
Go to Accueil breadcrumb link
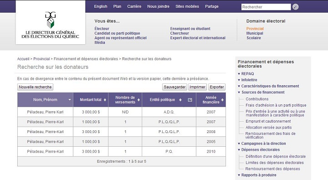(23, 59)
